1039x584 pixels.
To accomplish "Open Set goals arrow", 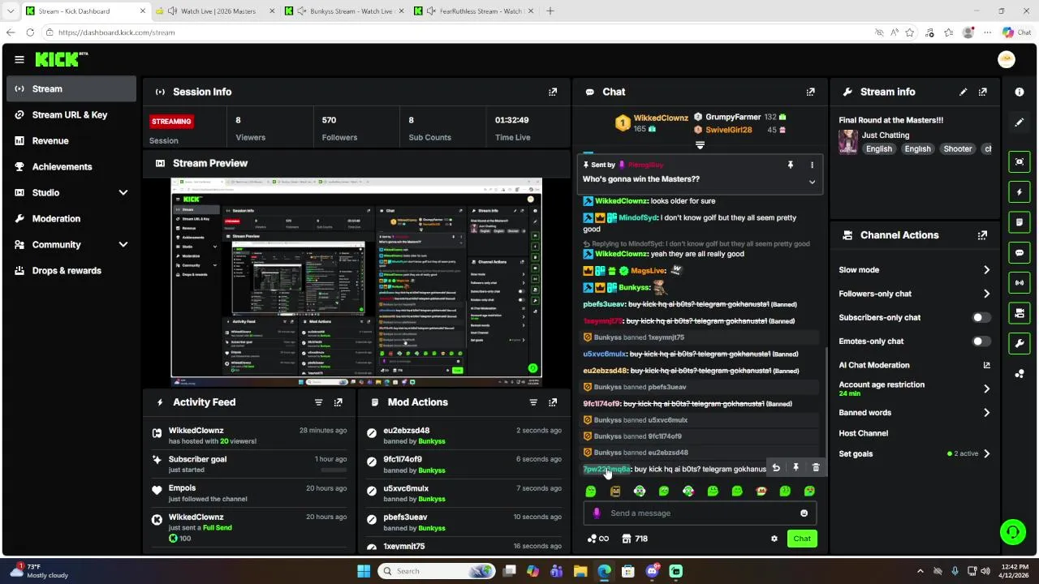I will tap(986, 454).
